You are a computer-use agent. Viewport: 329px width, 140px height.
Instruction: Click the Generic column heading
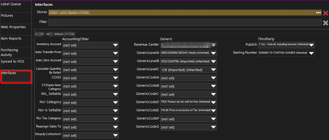[166, 39]
